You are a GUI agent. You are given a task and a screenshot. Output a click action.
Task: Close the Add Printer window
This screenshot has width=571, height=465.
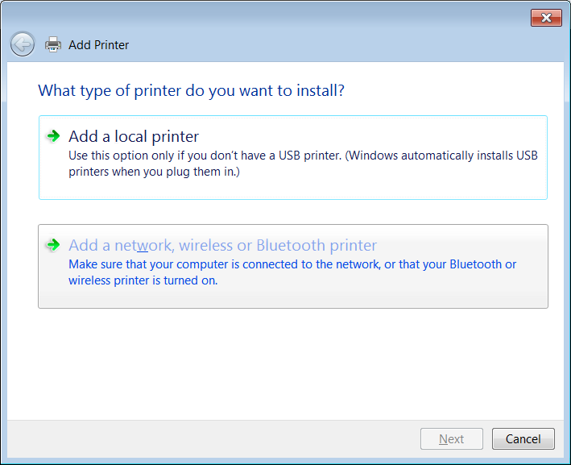pyautogui.click(x=546, y=18)
